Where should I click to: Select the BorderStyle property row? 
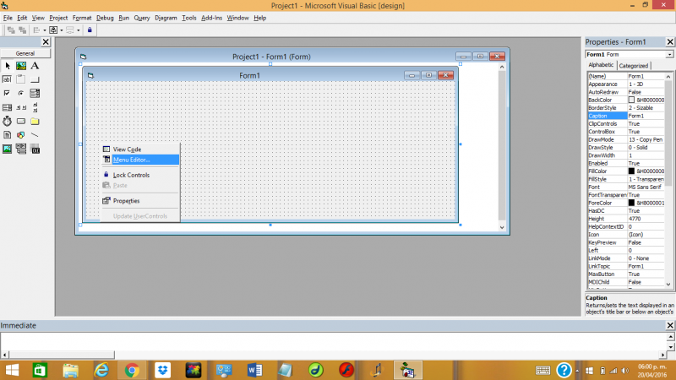[626, 108]
